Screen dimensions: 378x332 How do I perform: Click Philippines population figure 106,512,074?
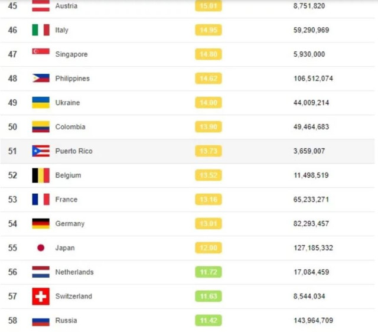click(x=313, y=79)
